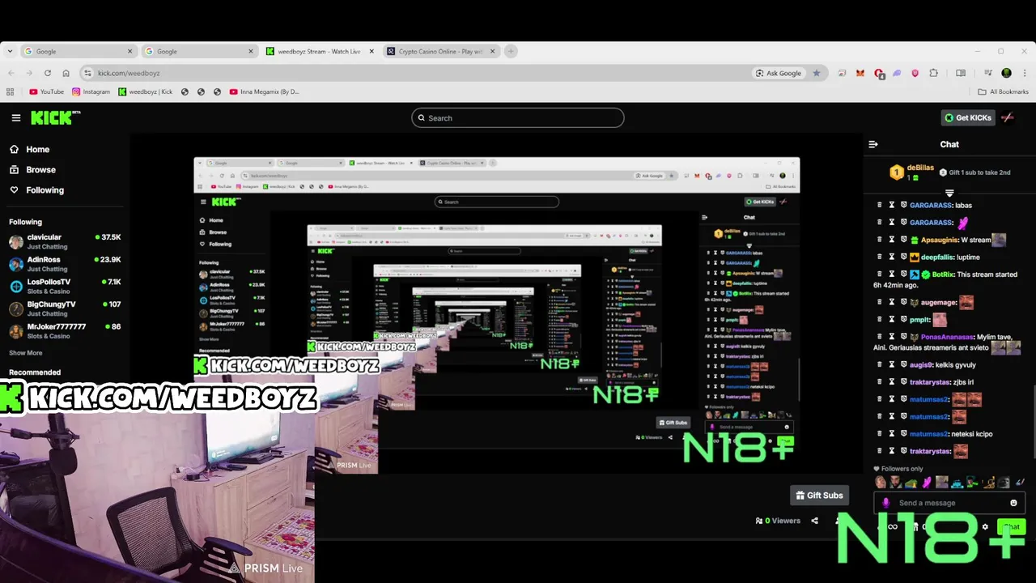Open the browser home page

(x=66, y=73)
